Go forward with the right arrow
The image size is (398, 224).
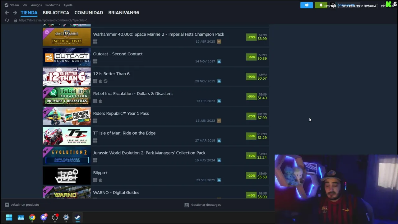(15, 13)
